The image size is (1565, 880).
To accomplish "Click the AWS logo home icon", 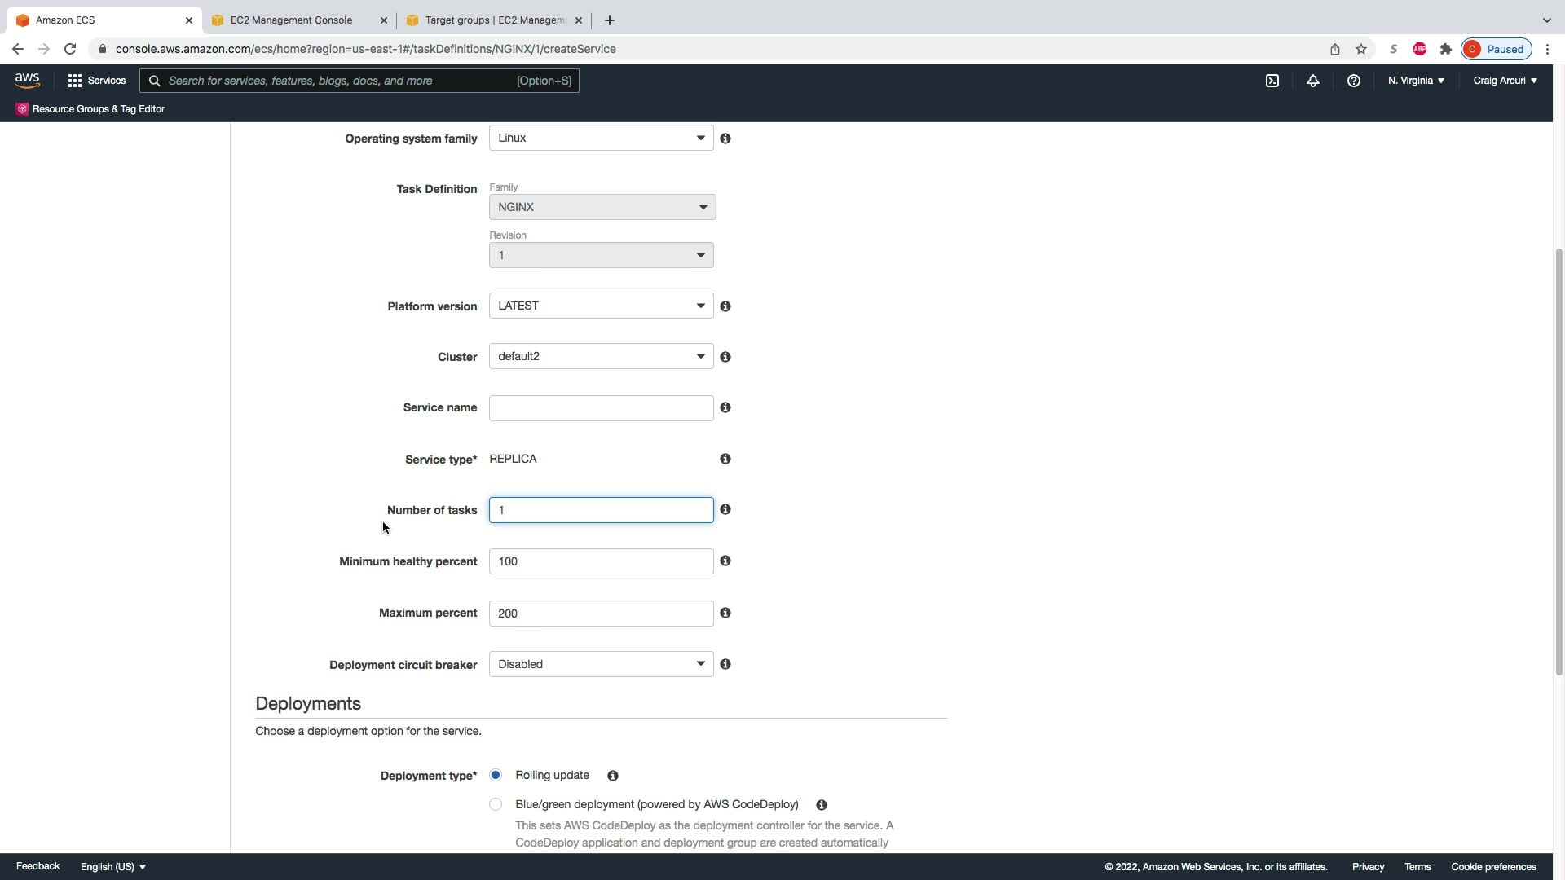I will (27, 81).
